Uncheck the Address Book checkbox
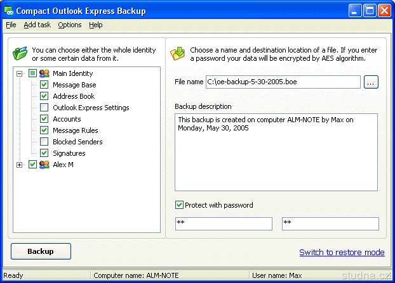This screenshot has width=395, height=283. [x=44, y=96]
